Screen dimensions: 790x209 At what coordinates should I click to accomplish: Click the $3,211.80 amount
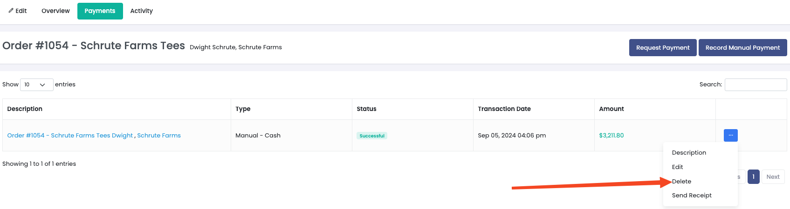(x=611, y=136)
